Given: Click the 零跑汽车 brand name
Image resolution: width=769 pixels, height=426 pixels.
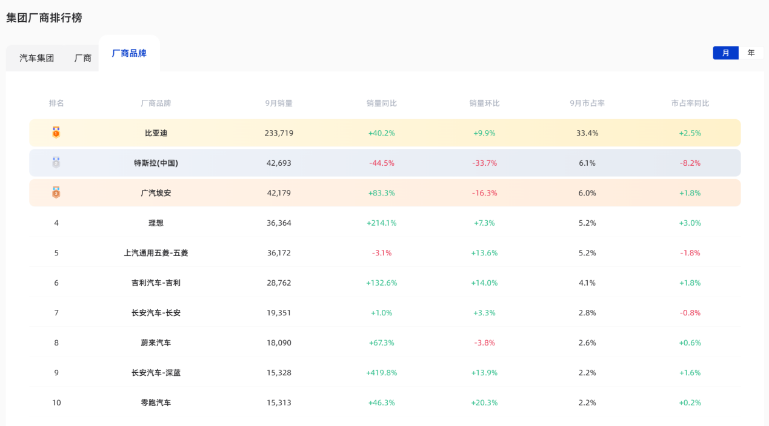Looking at the screenshot, I should click(x=156, y=402).
